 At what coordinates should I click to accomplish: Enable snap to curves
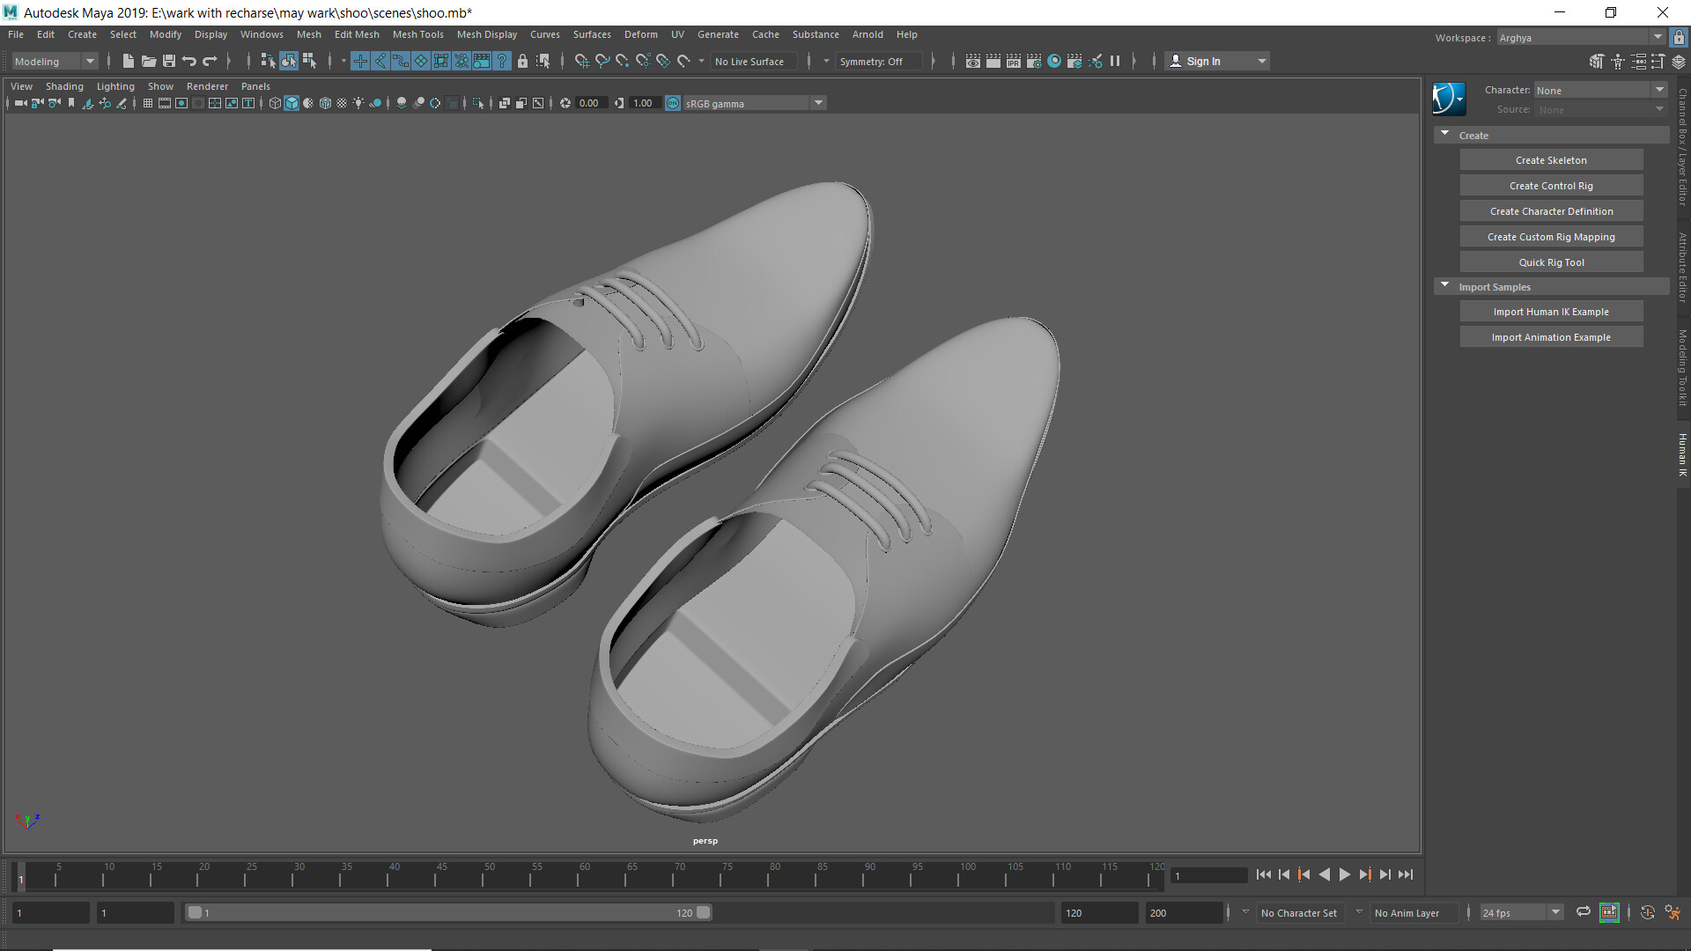click(602, 61)
